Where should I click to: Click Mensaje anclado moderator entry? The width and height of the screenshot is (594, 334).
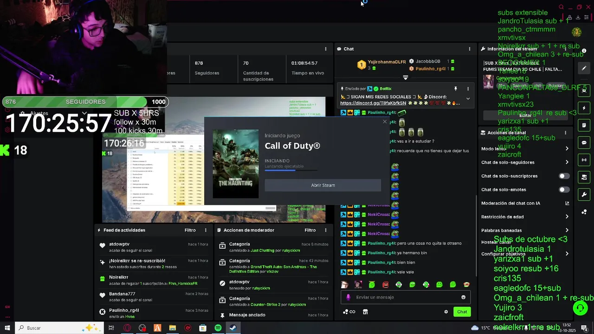pyautogui.click(x=273, y=315)
